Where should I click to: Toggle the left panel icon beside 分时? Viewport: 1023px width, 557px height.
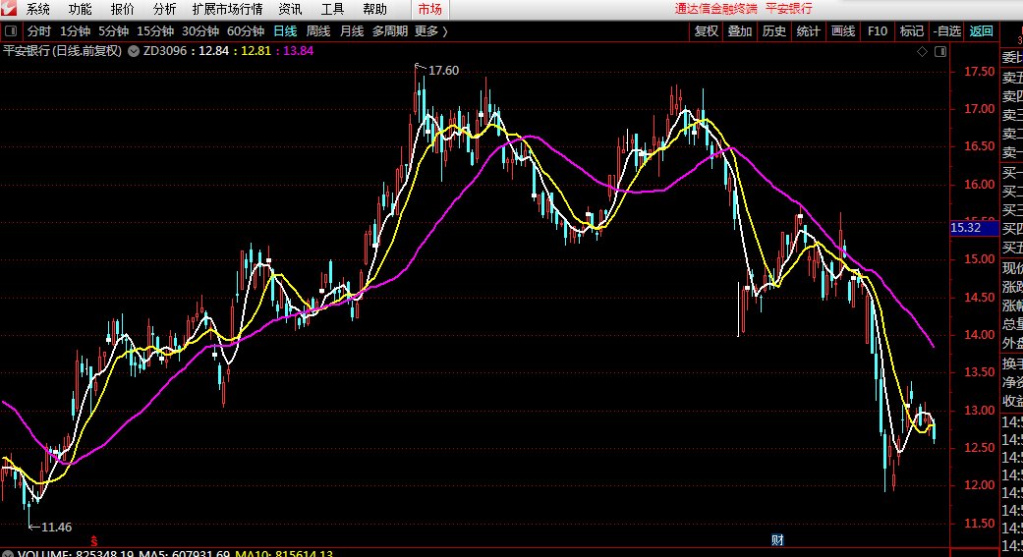pos(9,31)
